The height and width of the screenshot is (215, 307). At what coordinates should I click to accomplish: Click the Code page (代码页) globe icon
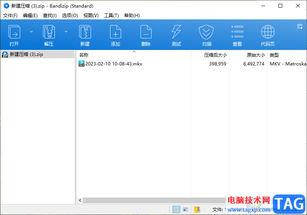pyautogui.click(x=268, y=32)
